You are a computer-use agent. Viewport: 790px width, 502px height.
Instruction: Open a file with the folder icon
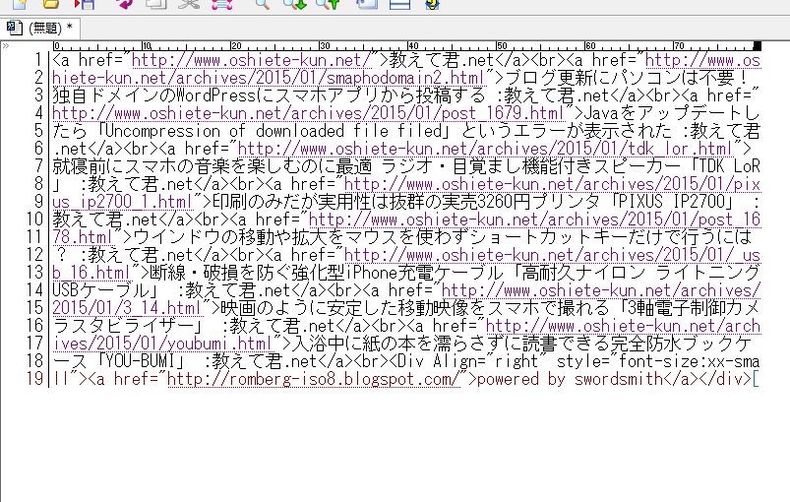point(51,5)
